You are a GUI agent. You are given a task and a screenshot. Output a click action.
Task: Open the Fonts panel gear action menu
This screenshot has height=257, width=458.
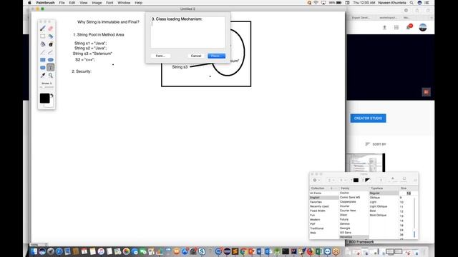[316, 181]
